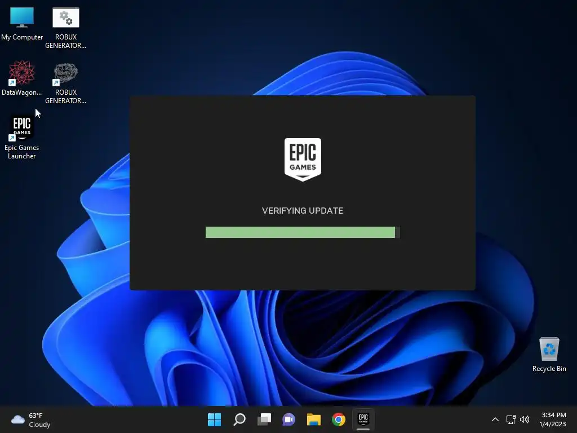Open Google Chrome from the taskbar
577x433 pixels.
339,419
